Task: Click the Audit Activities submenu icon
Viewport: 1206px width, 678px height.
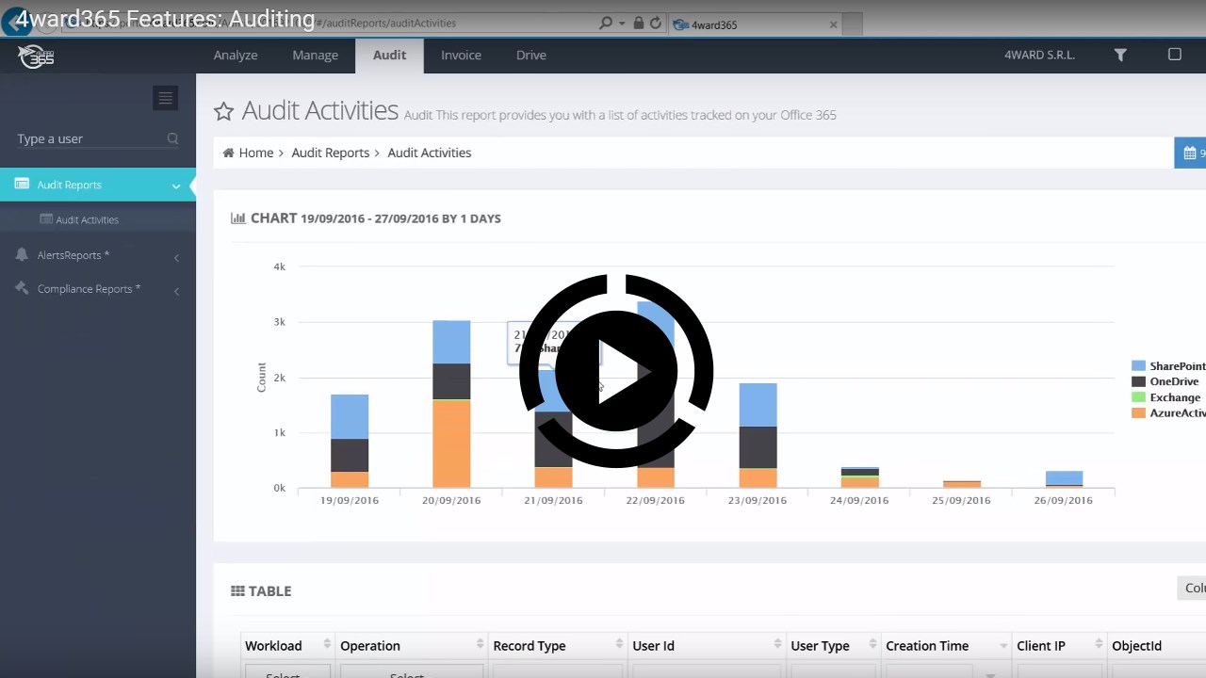Action: click(45, 219)
